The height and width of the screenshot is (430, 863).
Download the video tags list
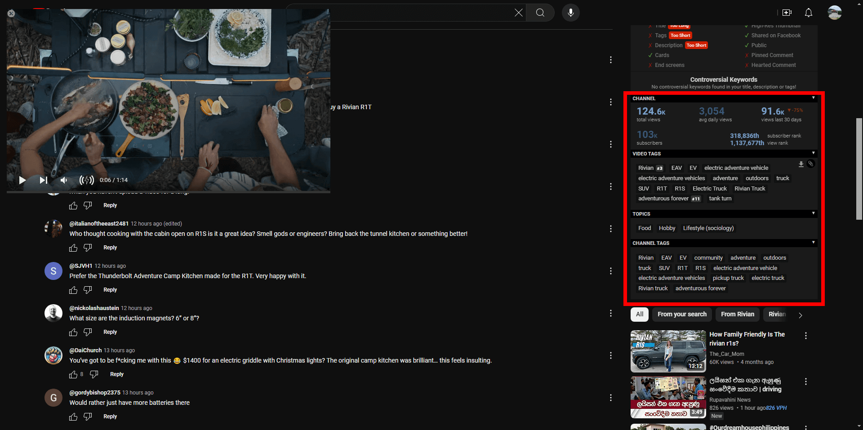pyautogui.click(x=801, y=164)
